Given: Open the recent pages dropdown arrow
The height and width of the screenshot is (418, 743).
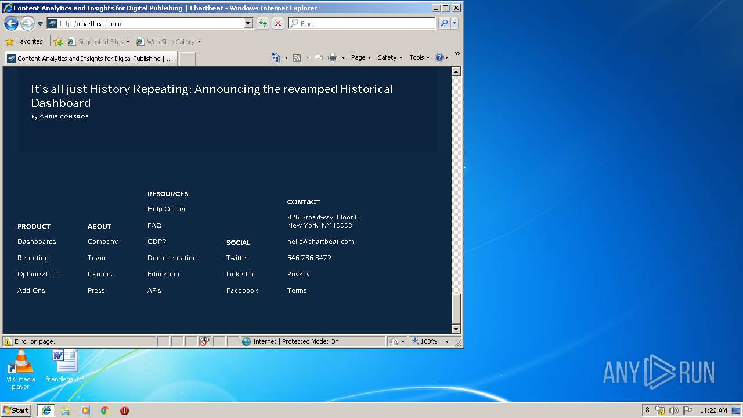Looking at the screenshot, I should pos(40,24).
